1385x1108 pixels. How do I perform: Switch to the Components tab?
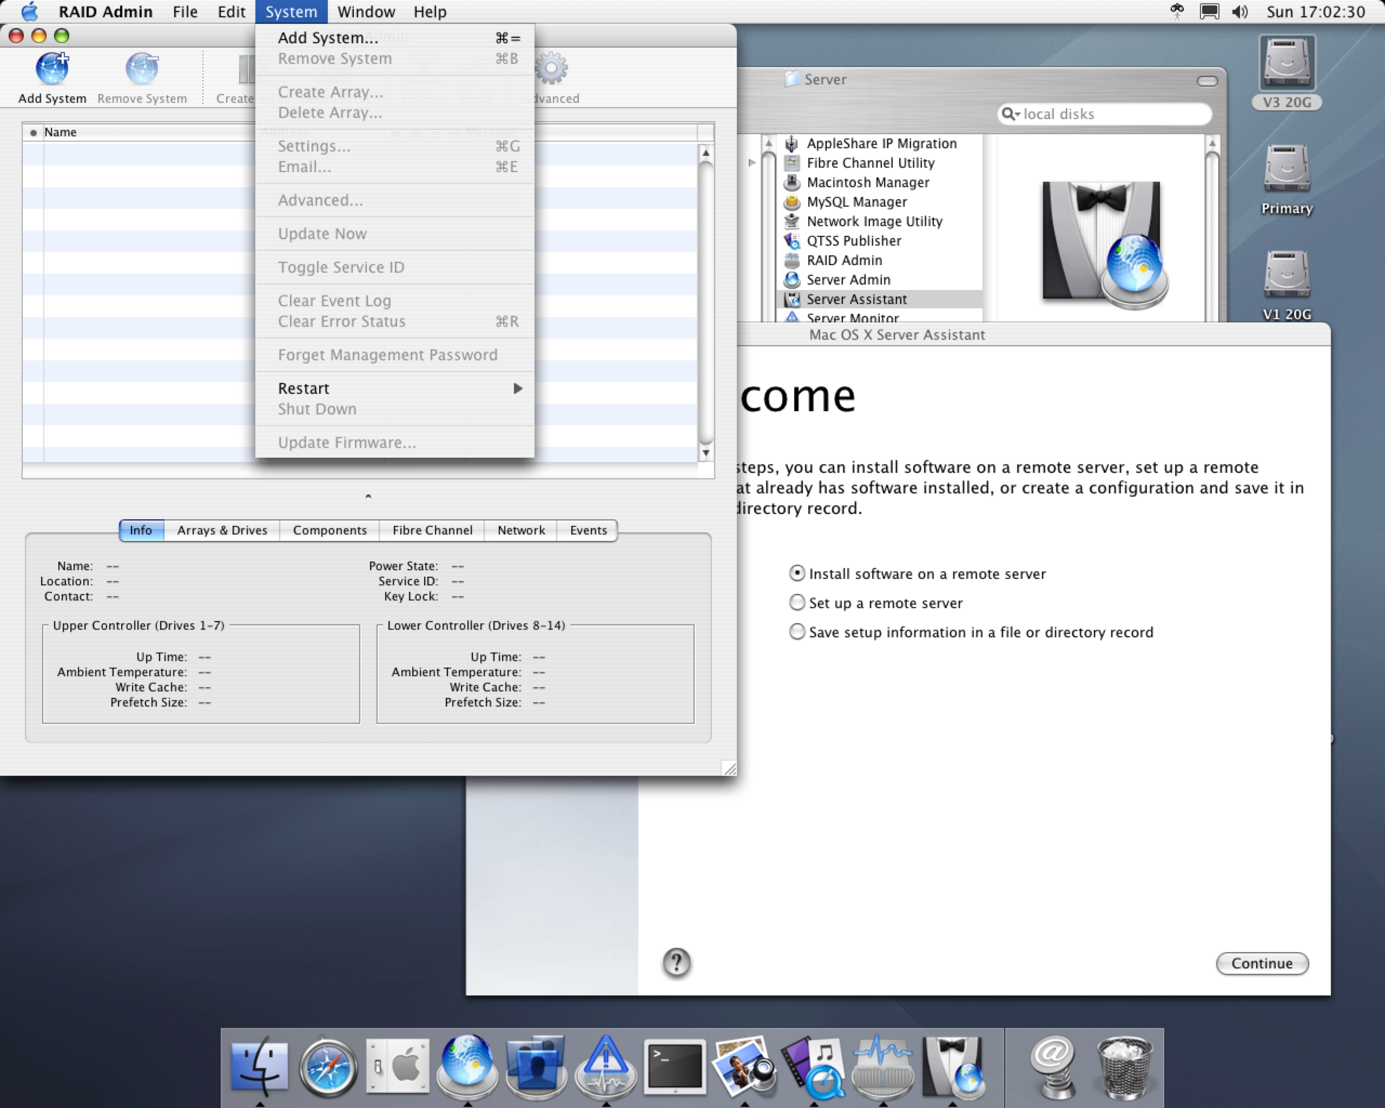click(x=329, y=530)
